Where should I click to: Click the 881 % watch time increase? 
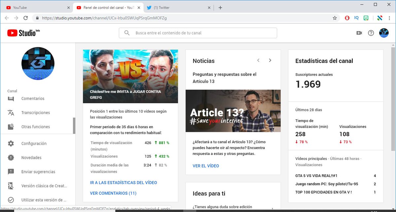163,143
